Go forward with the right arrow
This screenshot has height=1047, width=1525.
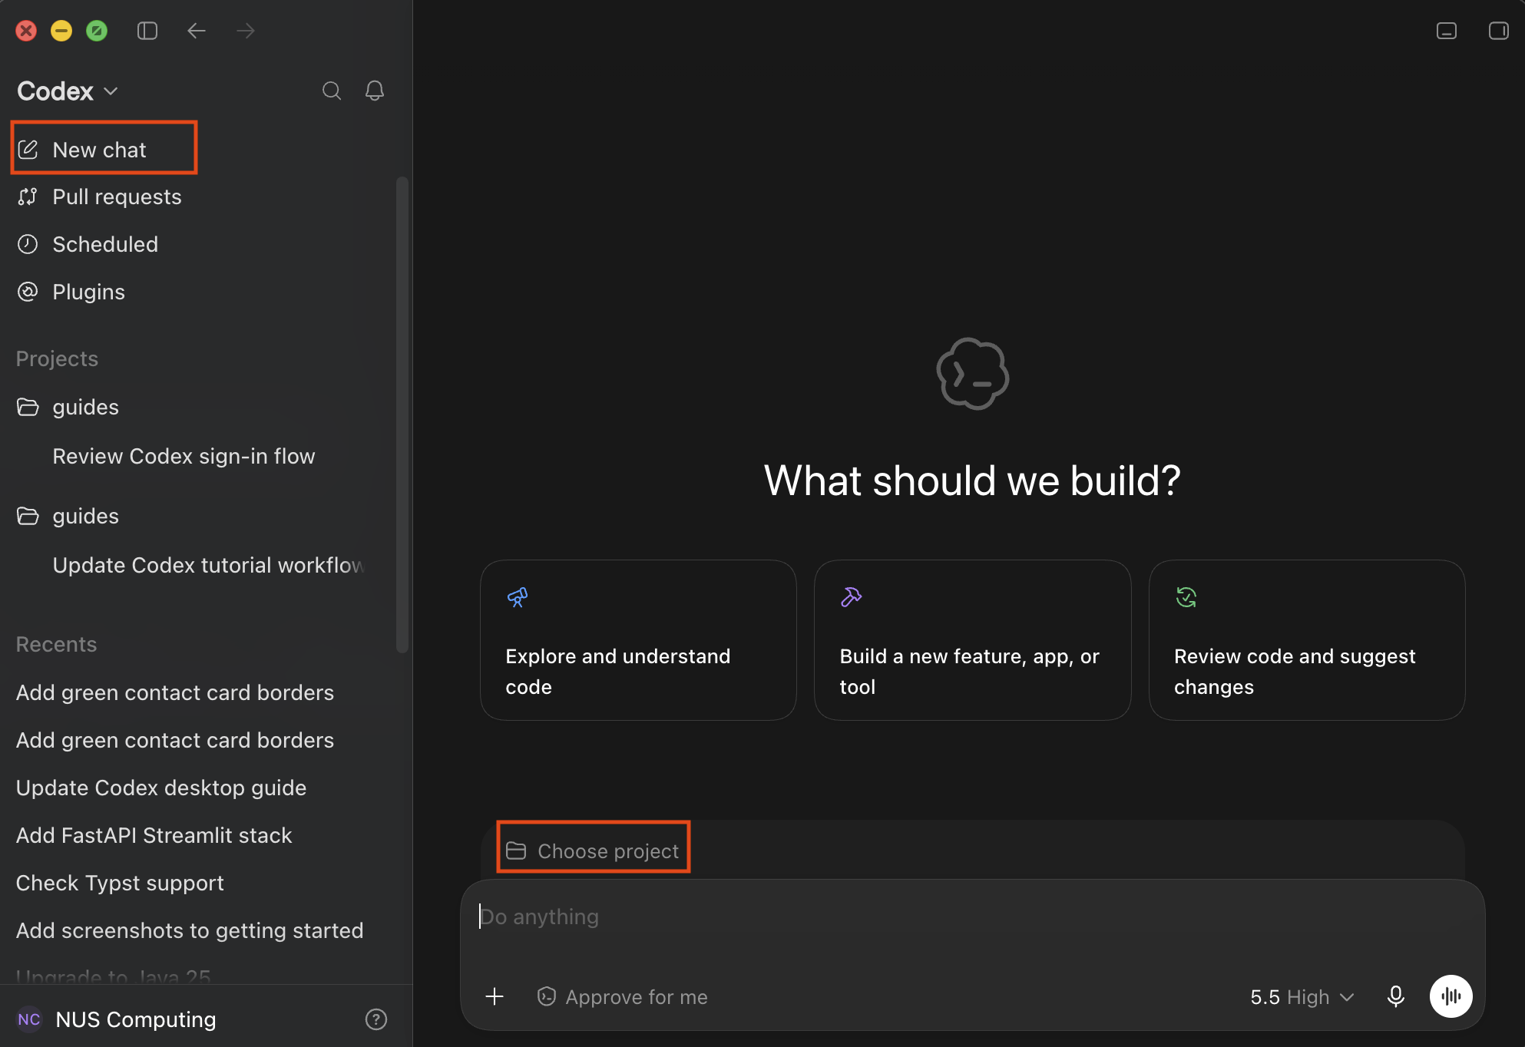[246, 31]
